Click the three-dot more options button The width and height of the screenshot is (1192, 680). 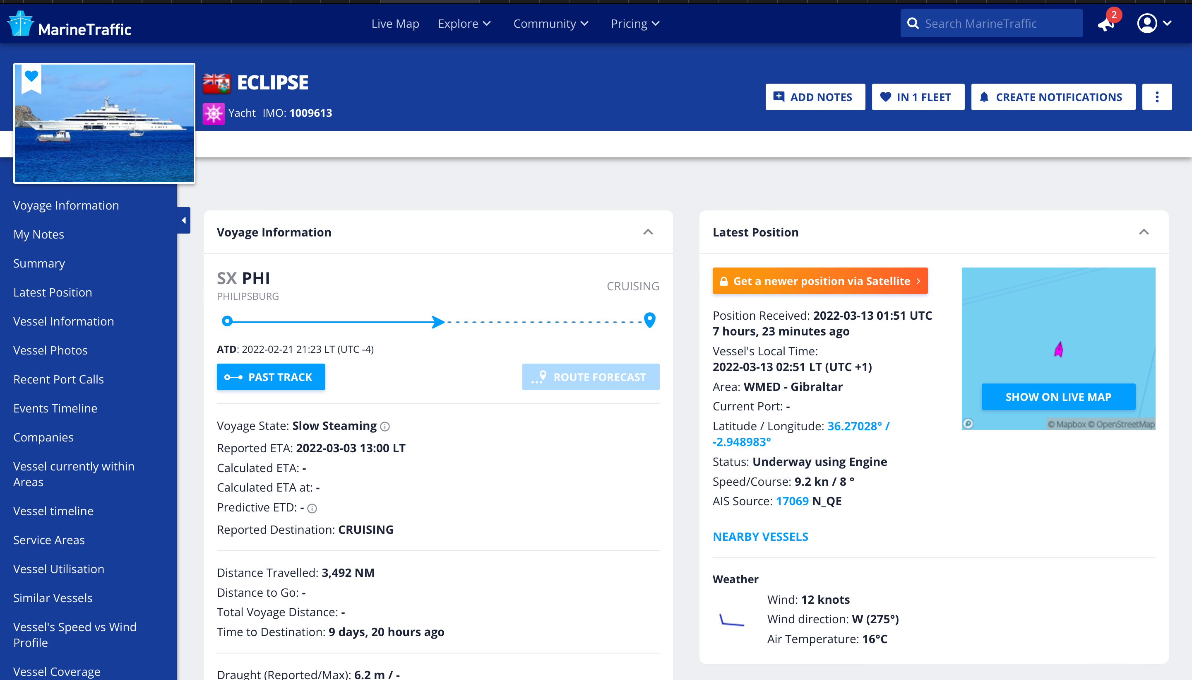tap(1156, 97)
